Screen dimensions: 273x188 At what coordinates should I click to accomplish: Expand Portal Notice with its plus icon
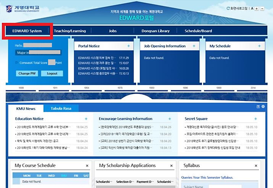pyautogui.click(x=129, y=46)
